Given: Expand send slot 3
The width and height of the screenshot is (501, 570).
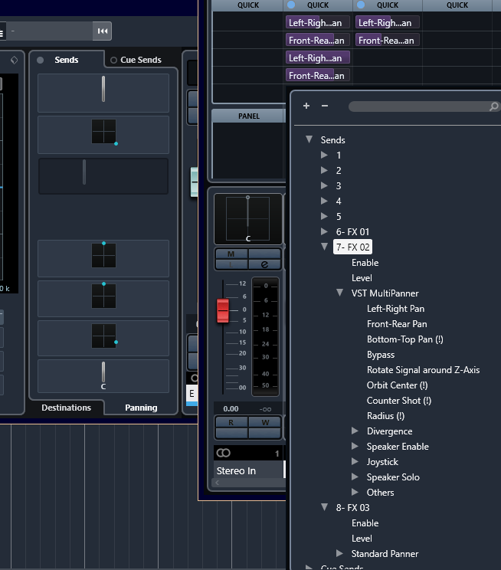Looking at the screenshot, I should coord(324,185).
